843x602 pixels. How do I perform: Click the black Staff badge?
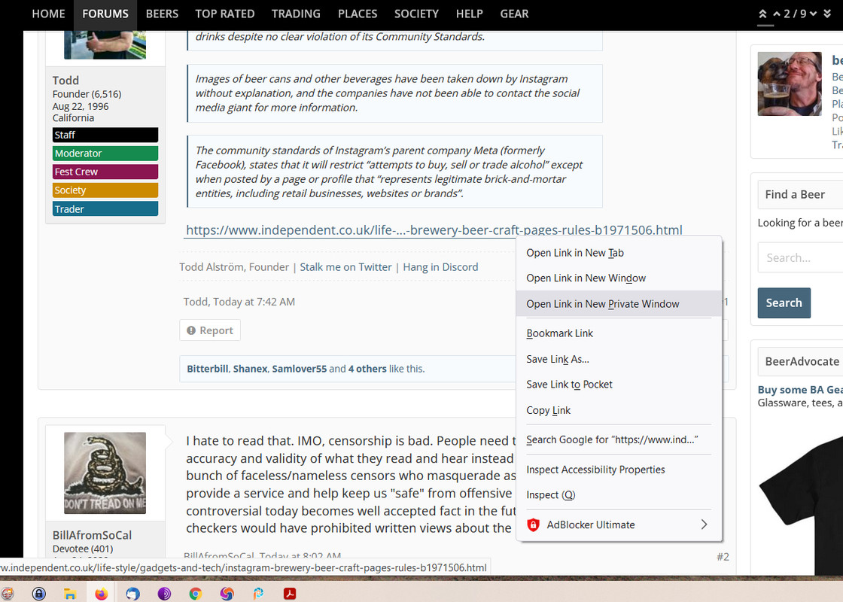(x=105, y=135)
